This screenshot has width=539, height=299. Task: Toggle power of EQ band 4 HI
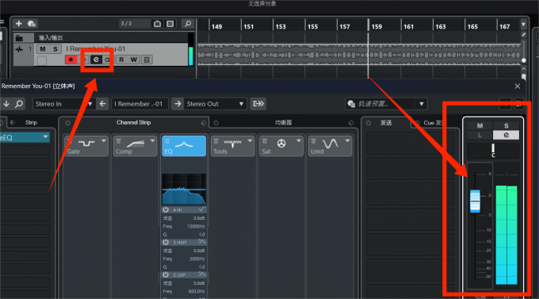166,209
